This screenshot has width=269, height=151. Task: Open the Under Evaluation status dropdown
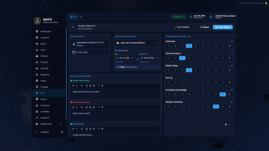[x=185, y=27]
